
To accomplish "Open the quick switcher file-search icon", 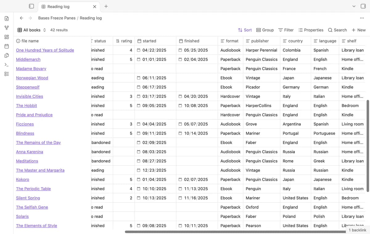I will point(6,18).
